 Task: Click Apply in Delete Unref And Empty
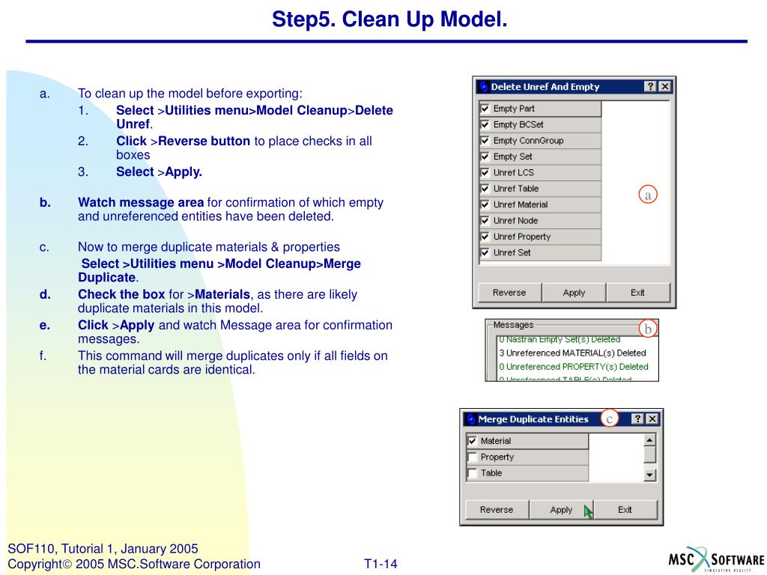pos(575,293)
